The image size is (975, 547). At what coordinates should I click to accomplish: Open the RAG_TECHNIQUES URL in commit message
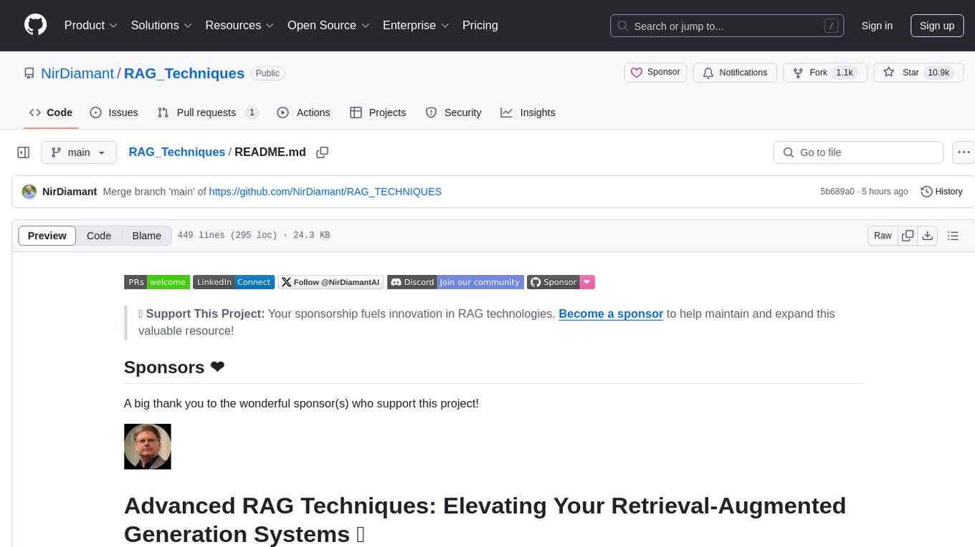(x=325, y=192)
